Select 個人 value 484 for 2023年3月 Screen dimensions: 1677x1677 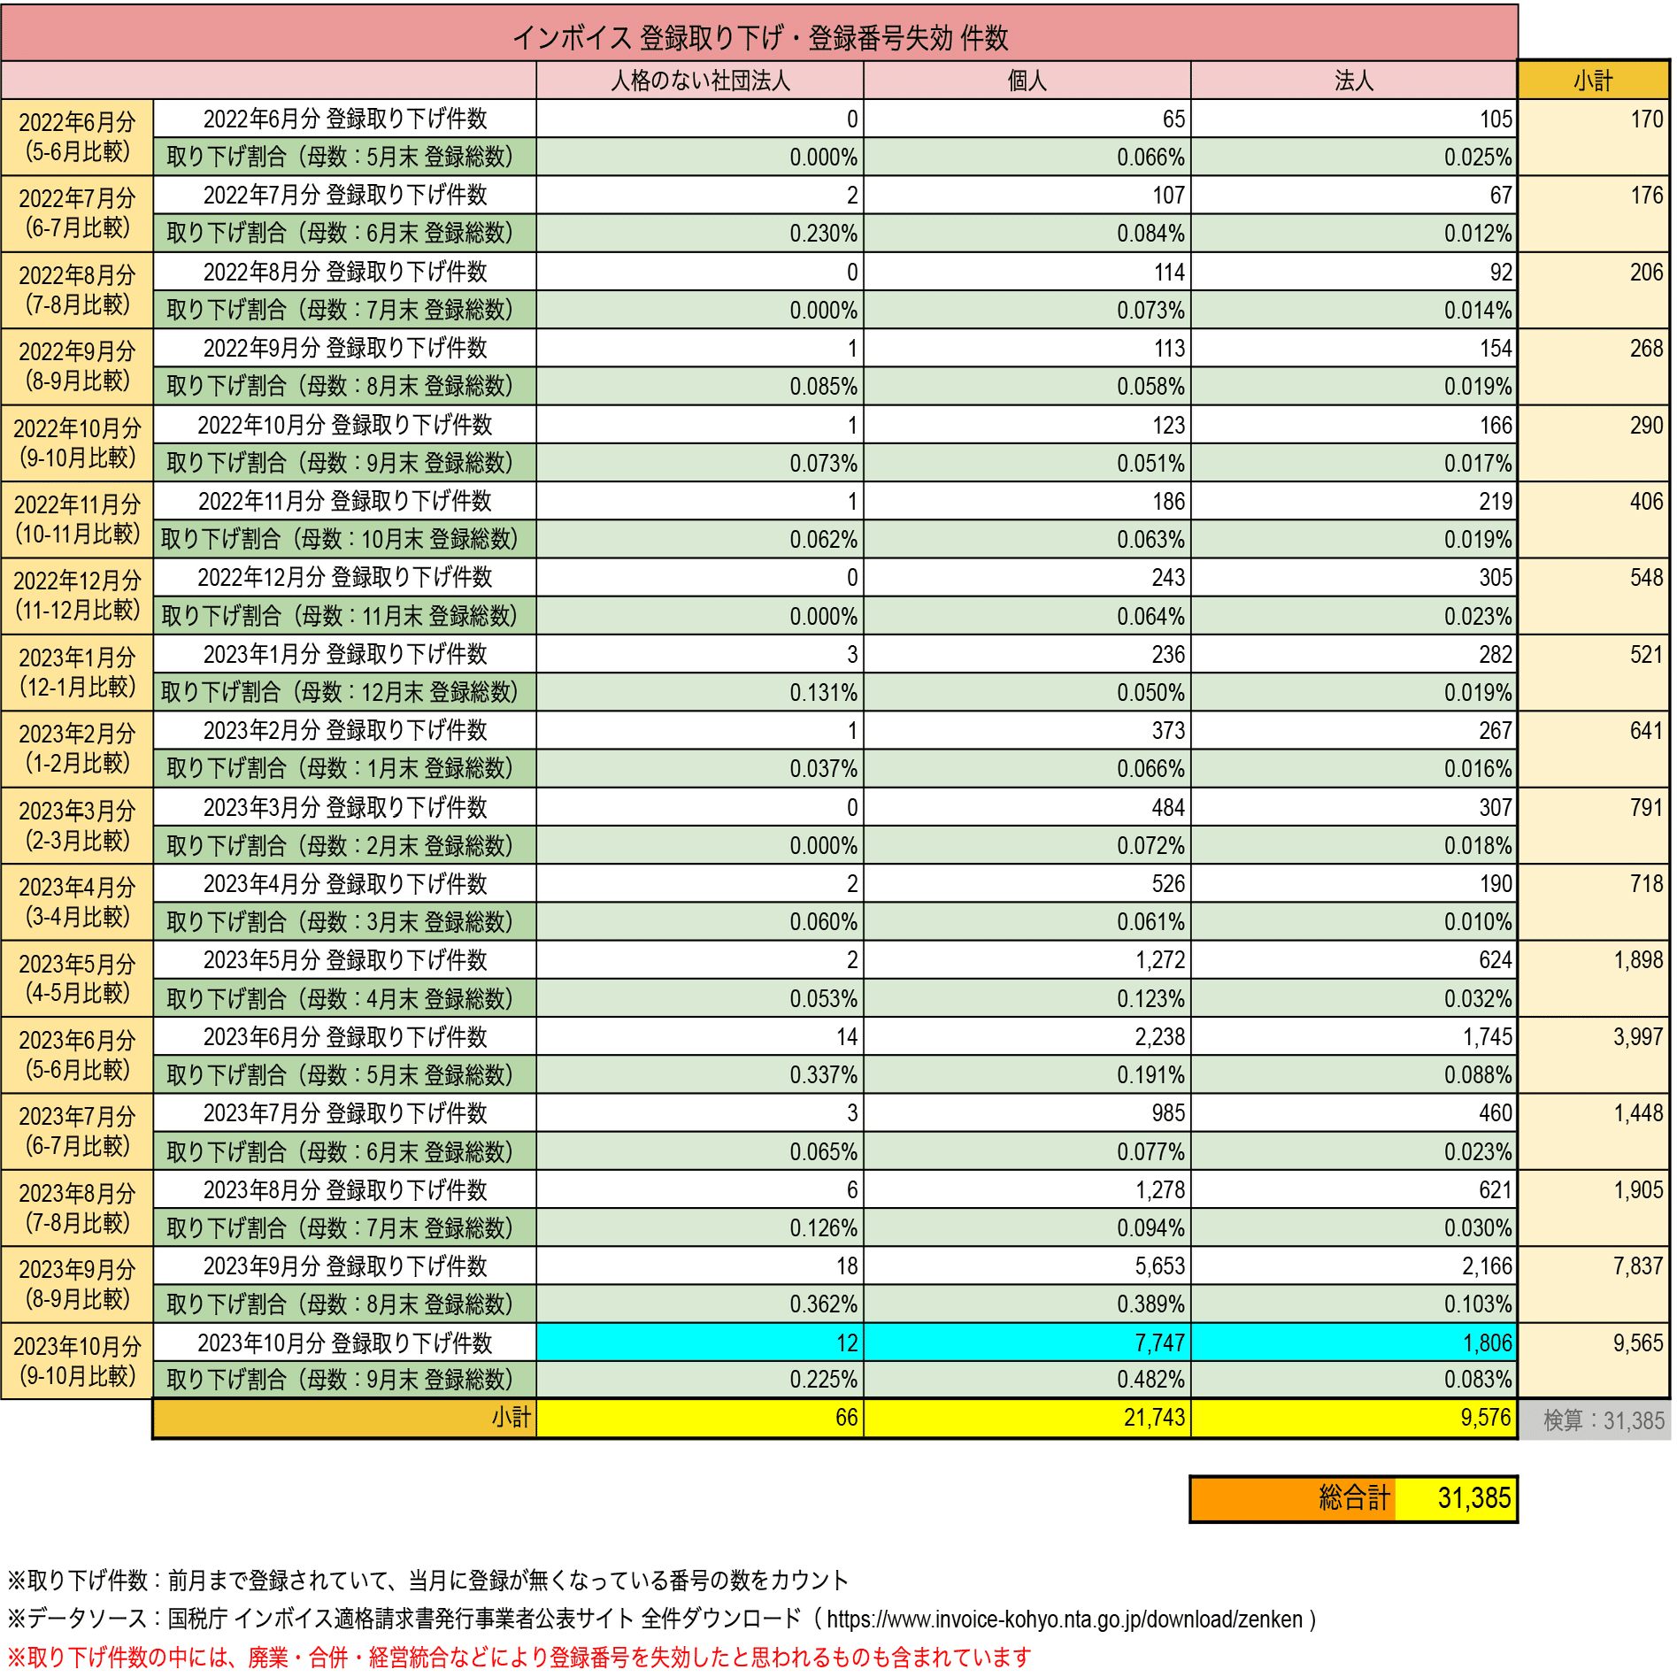[x=1027, y=807]
